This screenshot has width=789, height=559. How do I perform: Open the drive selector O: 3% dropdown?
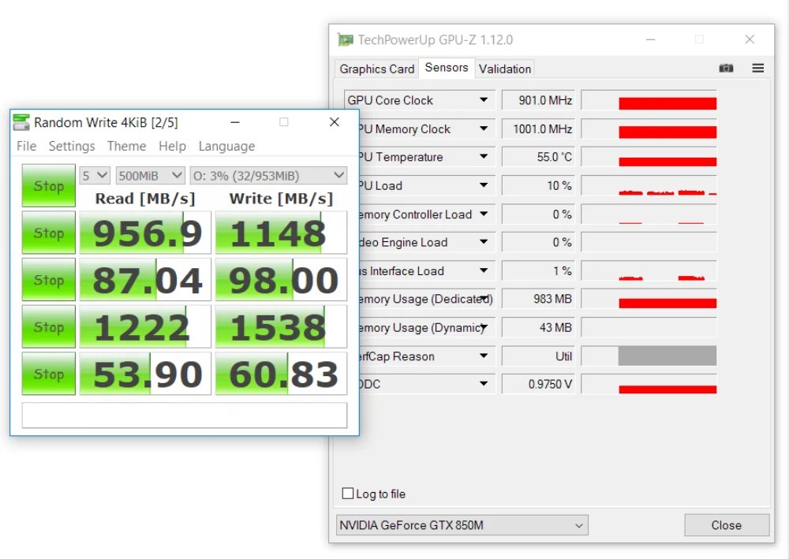click(268, 176)
